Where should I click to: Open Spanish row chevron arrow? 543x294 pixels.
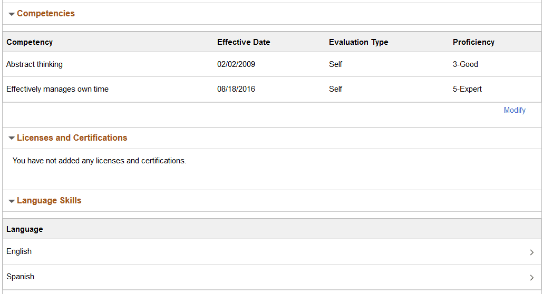[531, 278]
